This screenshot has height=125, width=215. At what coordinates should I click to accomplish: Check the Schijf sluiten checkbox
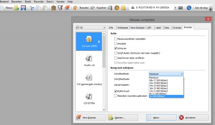[x=115, y=53]
